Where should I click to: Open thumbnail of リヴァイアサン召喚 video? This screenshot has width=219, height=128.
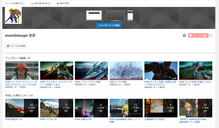pyautogui.click(x=91, y=71)
